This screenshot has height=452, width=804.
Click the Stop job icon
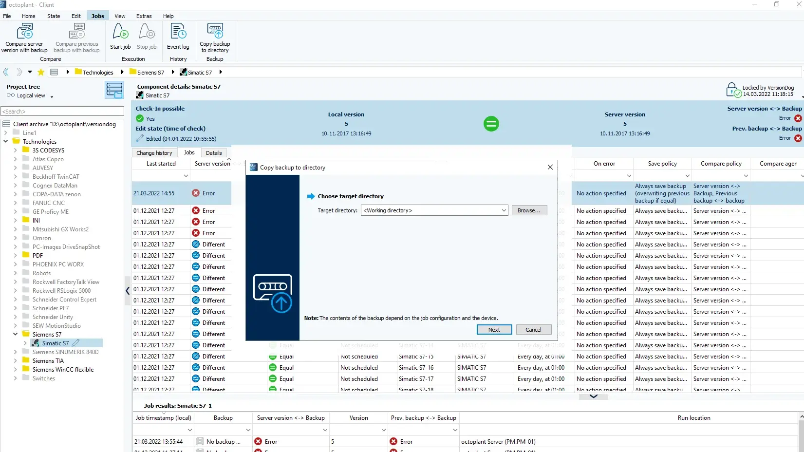point(147,32)
